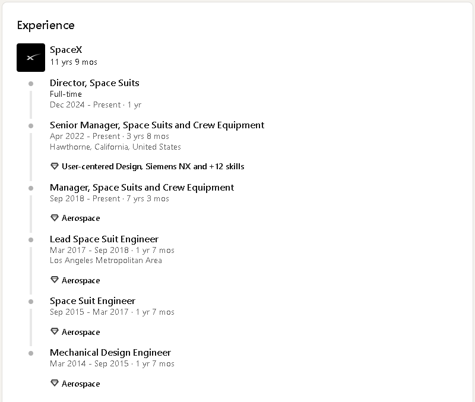Select the Manager, Space Suits and Crew Equipment title
Viewport: 475px width, 402px height.
[142, 188]
